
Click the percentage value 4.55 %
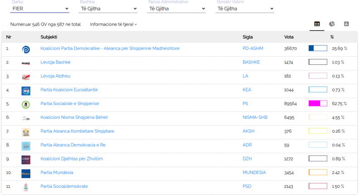pos(338,118)
